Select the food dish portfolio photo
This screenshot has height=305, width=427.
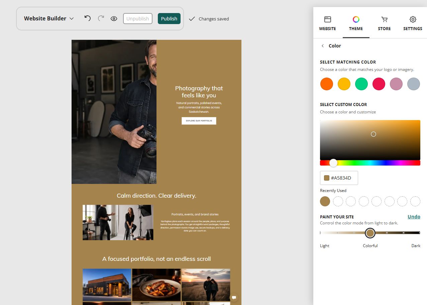pyautogui.click(x=156, y=285)
